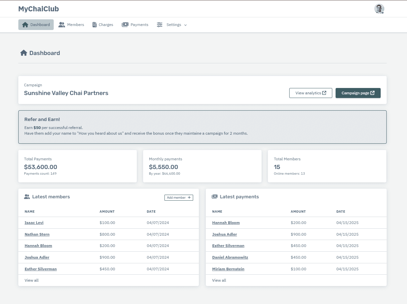Open Isaac Levi member link

34,223
